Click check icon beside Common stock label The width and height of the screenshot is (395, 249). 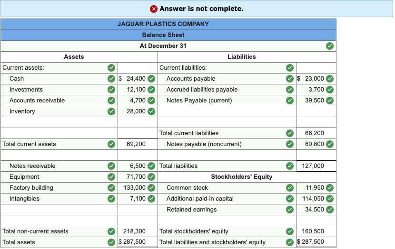(x=290, y=188)
